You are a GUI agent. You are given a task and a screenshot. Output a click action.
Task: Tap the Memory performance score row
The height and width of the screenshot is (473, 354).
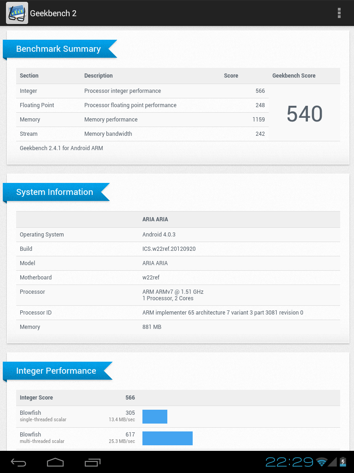(x=142, y=120)
